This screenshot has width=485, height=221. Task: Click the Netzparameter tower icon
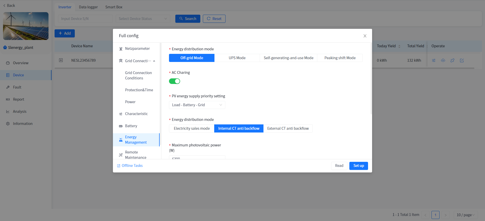tap(121, 49)
